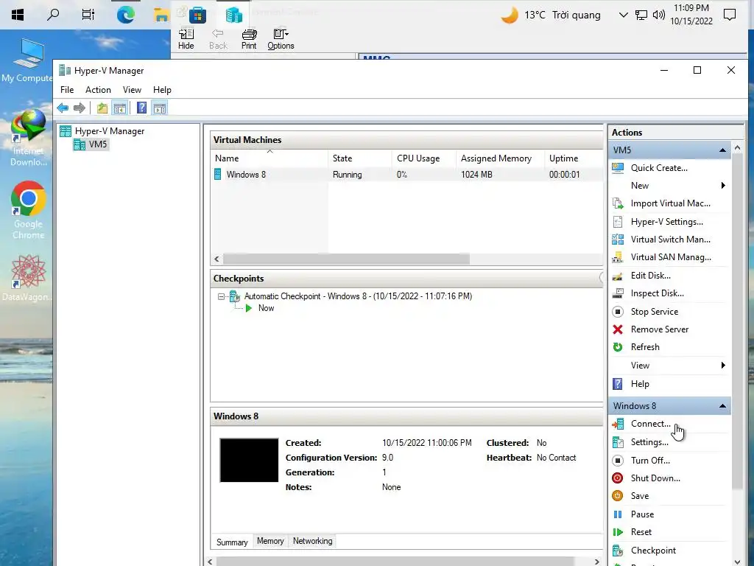Launch Microsoft Edge from the taskbar
The height and width of the screenshot is (566, 754).
click(125, 15)
